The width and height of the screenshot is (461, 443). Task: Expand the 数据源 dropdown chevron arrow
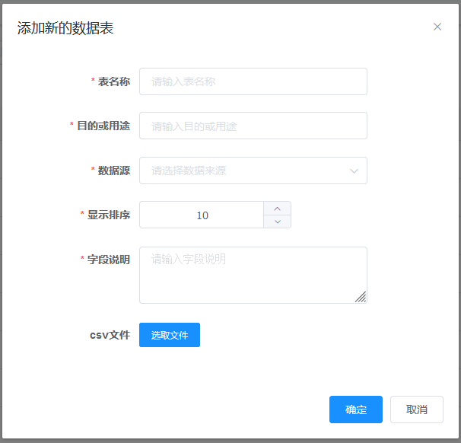[x=354, y=171]
